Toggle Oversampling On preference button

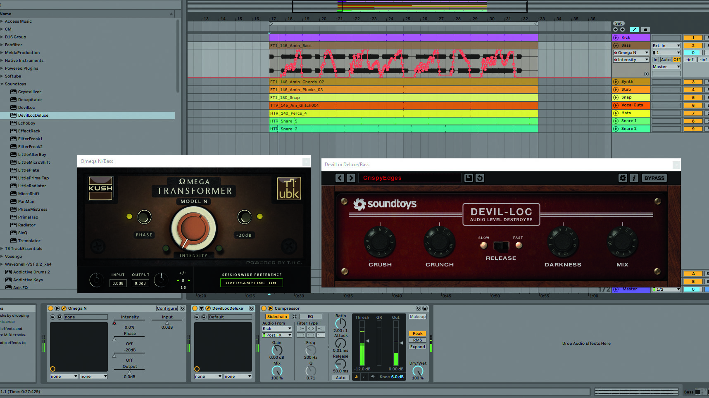coord(251,283)
